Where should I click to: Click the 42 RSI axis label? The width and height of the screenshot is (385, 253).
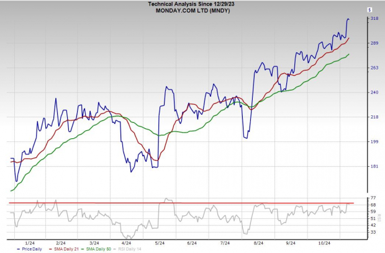click(x=373, y=225)
